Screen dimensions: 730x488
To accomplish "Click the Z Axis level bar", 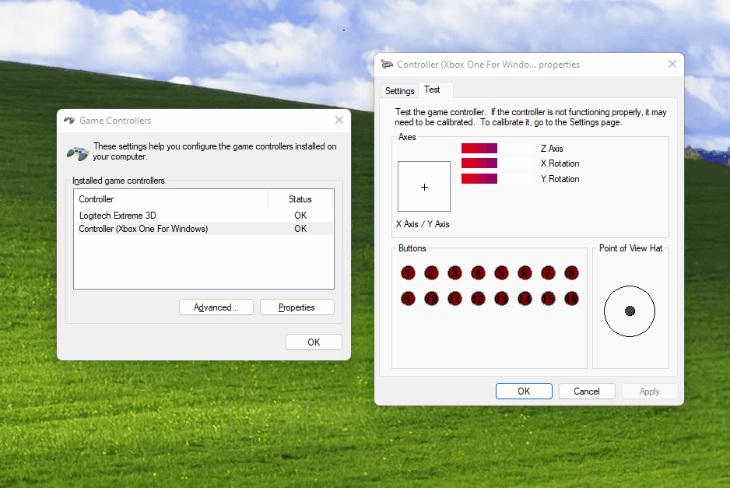I will coord(497,149).
